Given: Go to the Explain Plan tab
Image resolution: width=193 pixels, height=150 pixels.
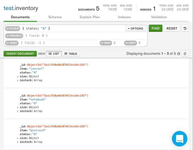Looking at the screenshot, I should (x=90, y=17).
